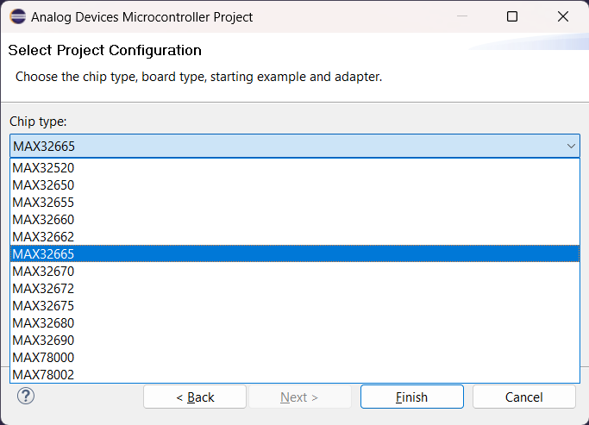Select MAX32520 from the chip list
The height and width of the screenshot is (425, 589).
(295, 168)
